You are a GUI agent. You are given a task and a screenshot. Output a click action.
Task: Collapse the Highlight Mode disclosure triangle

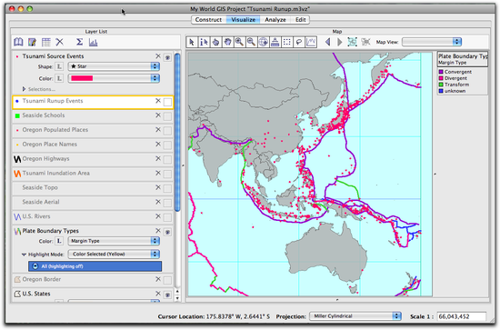(x=24, y=255)
